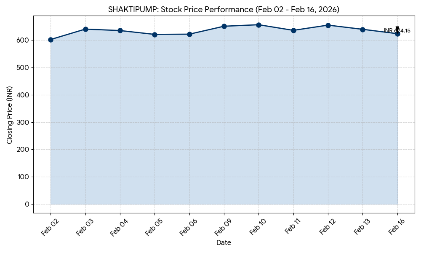This screenshot has width=421, height=253.
Task: Select the Feb 04 data point
Action: (120, 30)
